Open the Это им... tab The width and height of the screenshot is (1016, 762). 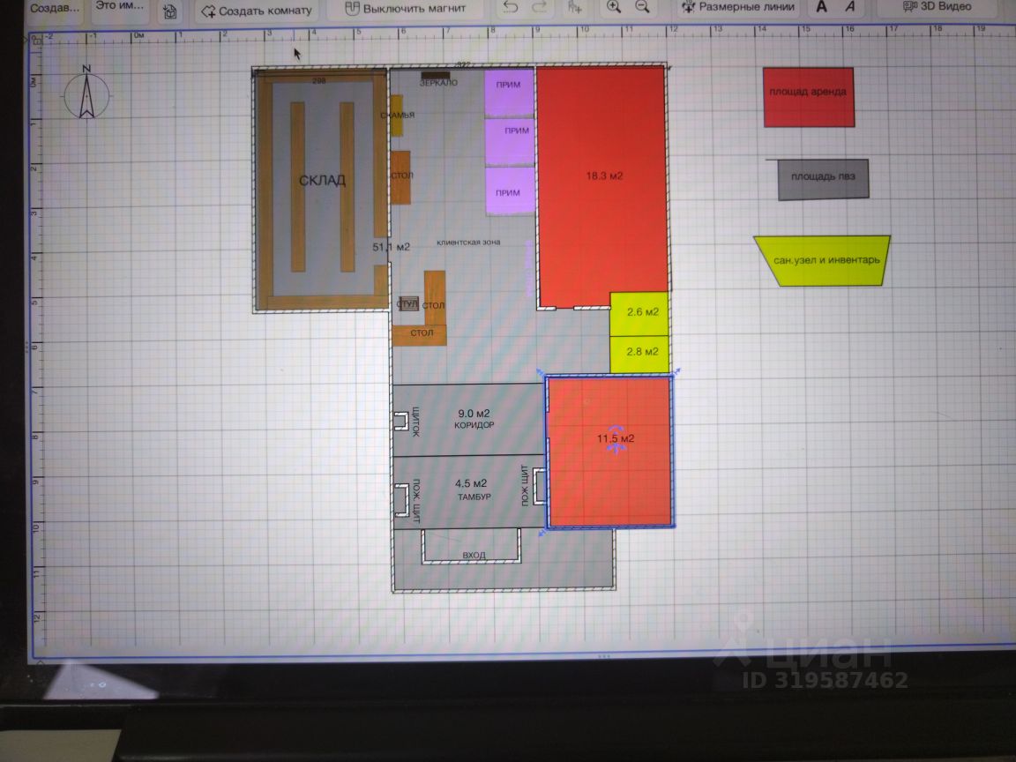(x=120, y=6)
